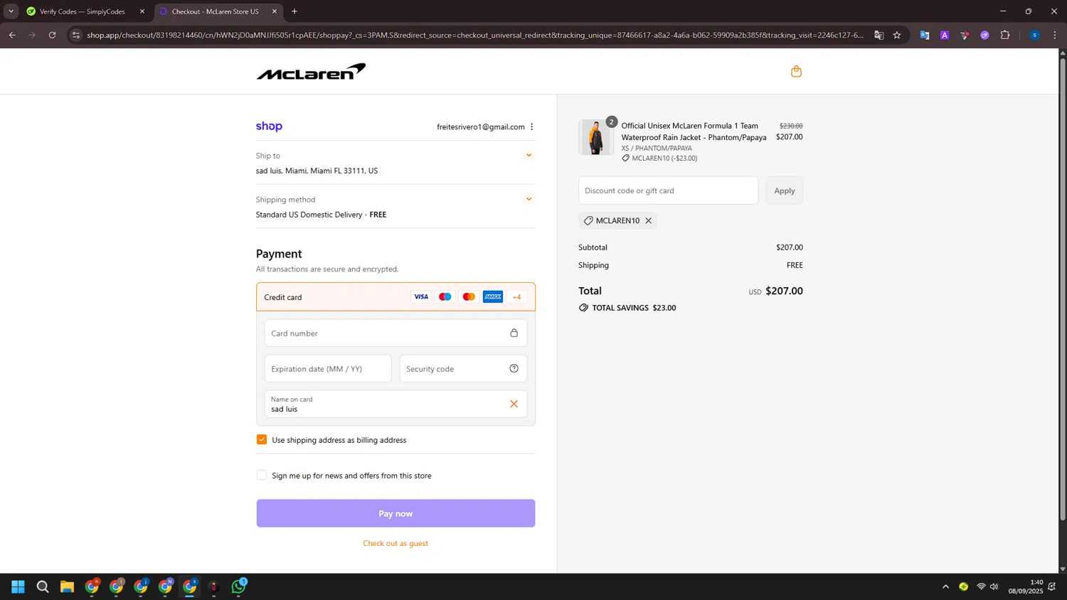Open the shopping bag cart icon
The width and height of the screenshot is (1067, 600).
(796, 71)
